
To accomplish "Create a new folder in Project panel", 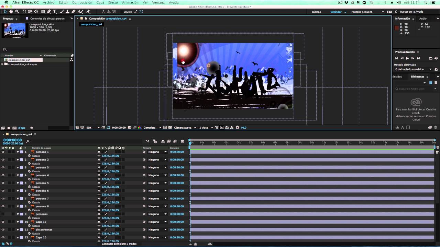I will tap(9, 128).
